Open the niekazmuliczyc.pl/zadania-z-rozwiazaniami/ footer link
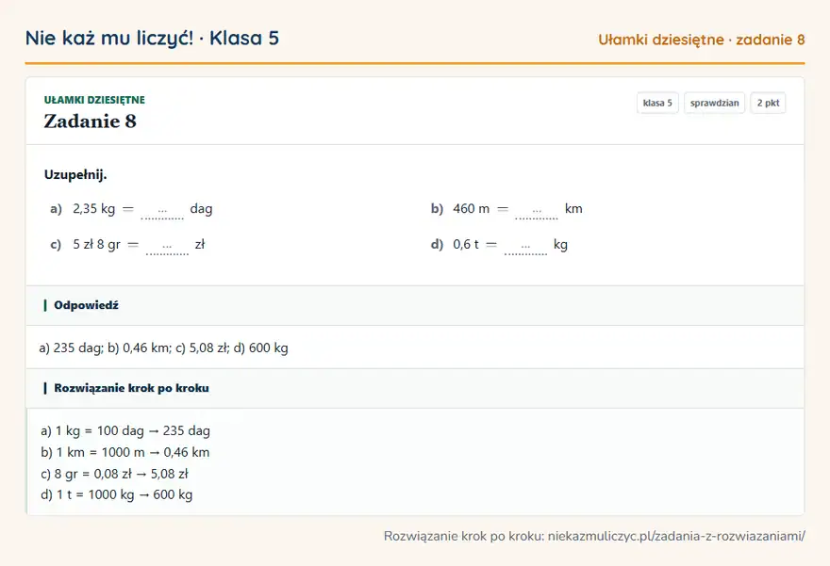The width and height of the screenshot is (830, 566). point(676,537)
